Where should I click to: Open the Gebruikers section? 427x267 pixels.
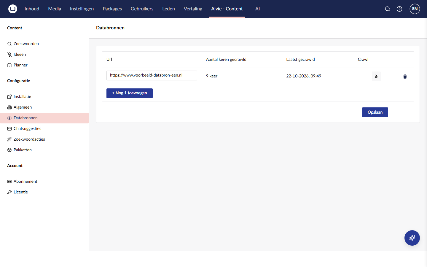pyautogui.click(x=142, y=9)
